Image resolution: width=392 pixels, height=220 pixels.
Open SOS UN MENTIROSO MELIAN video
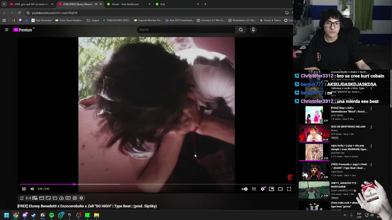[x=348, y=127]
